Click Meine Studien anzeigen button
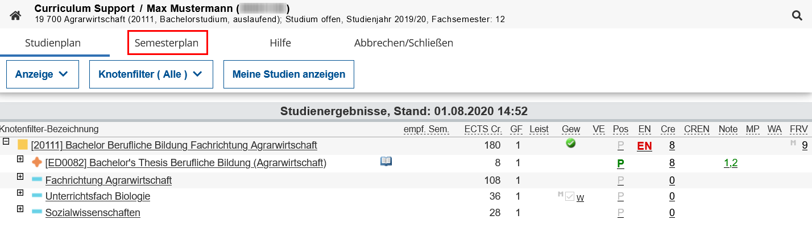The width and height of the screenshot is (812, 232). coord(289,74)
